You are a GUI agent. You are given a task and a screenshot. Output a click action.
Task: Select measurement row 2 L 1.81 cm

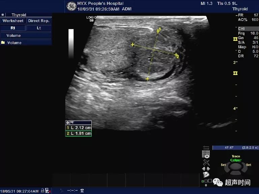point(79,133)
